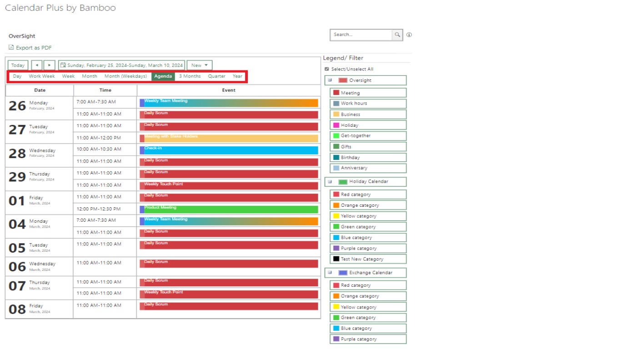621x349 pixels.
Task: Filter by Birthday legend item
Action: click(x=368, y=158)
